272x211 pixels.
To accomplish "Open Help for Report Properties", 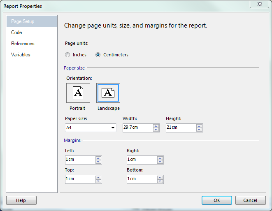I will point(21,200).
